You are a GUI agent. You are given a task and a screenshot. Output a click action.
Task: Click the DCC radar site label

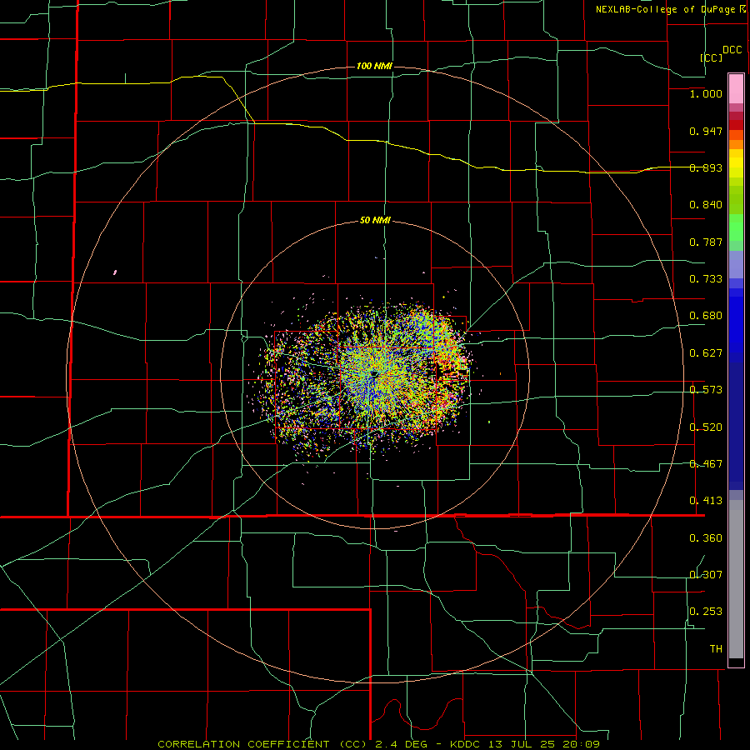click(x=732, y=50)
